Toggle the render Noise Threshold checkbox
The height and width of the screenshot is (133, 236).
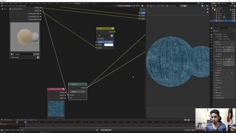tap(223, 59)
